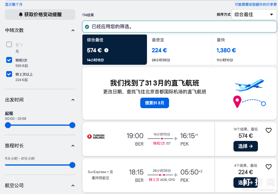278x194 pixels.
Task: Open the 排序方式 sort dropdown
Action: click(254, 14)
